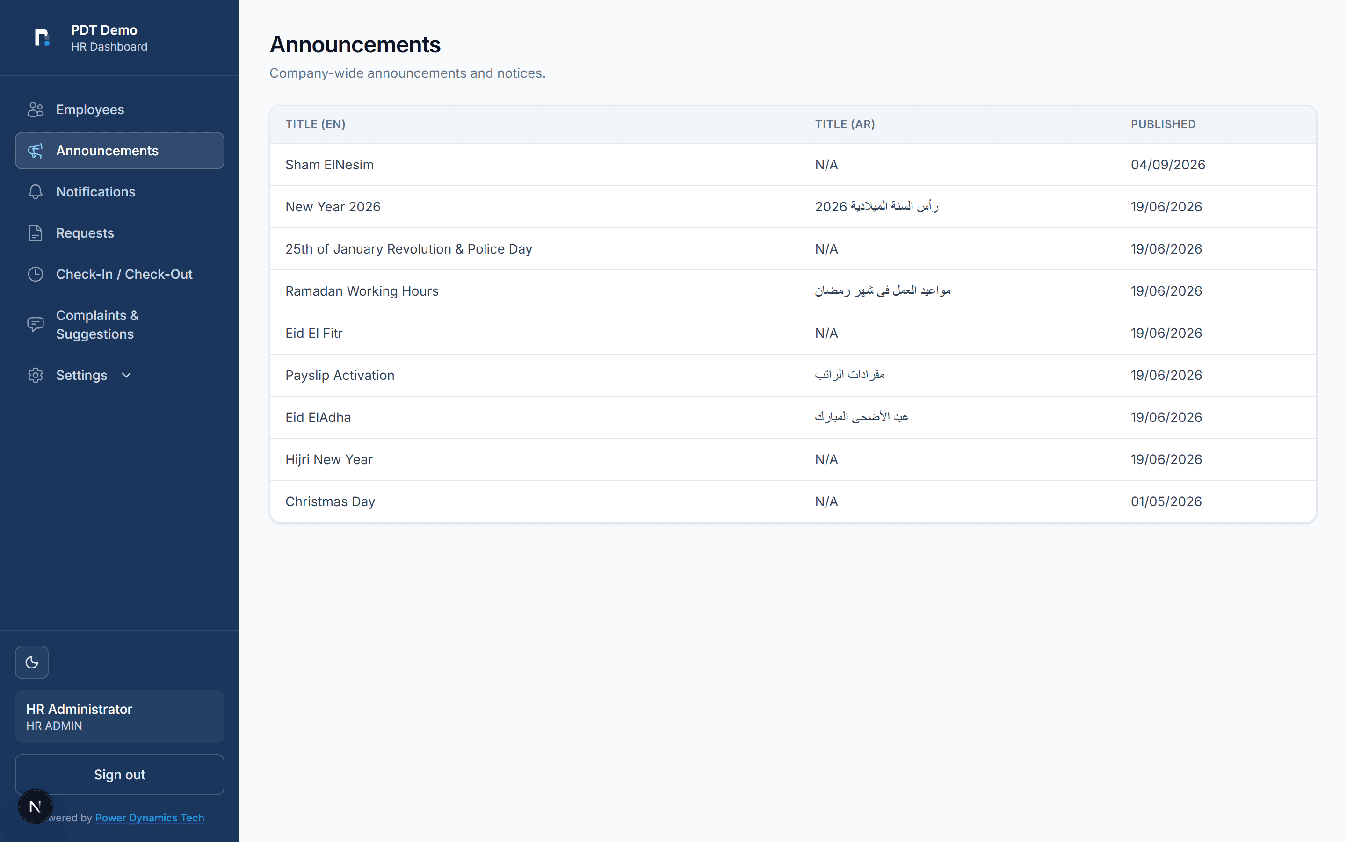This screenshot has width=1347, height=842.
Task: Select the Hijri New Year row
Action: coord(793,459)
